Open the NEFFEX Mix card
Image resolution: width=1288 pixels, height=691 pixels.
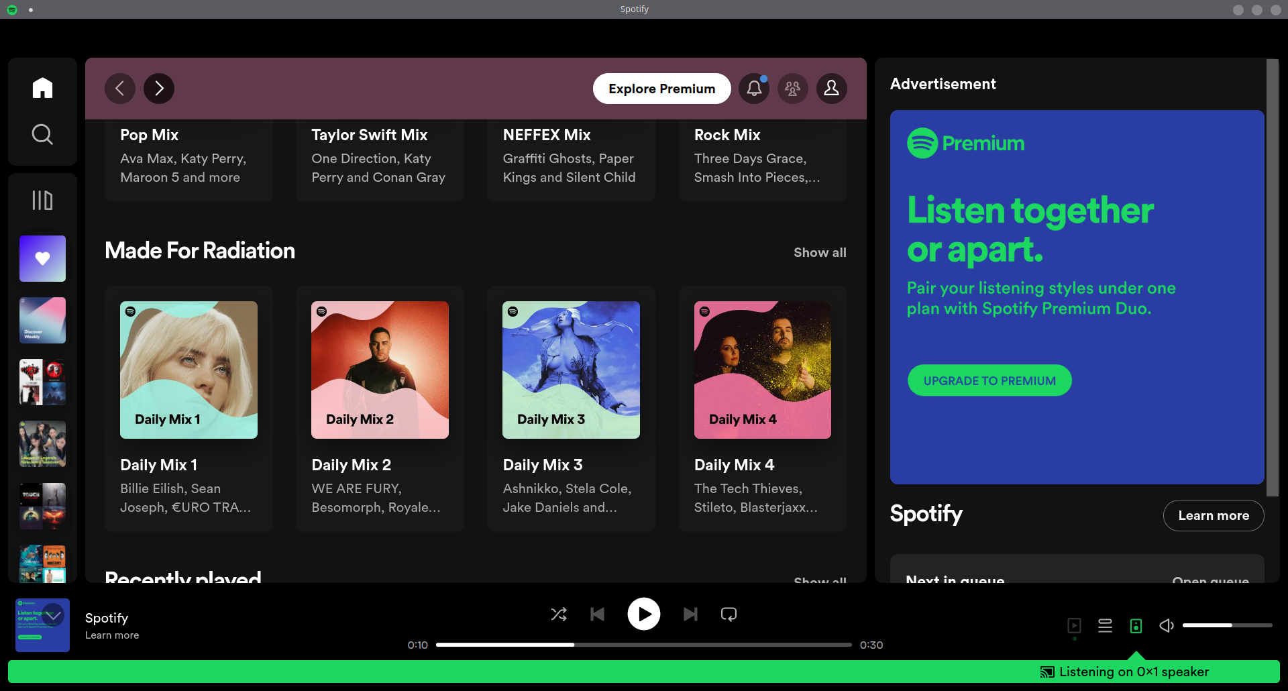[x=571, y=160]
